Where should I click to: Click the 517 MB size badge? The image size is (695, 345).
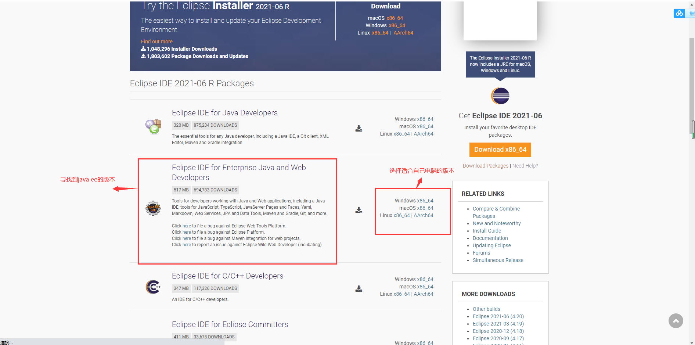(181, 190)
